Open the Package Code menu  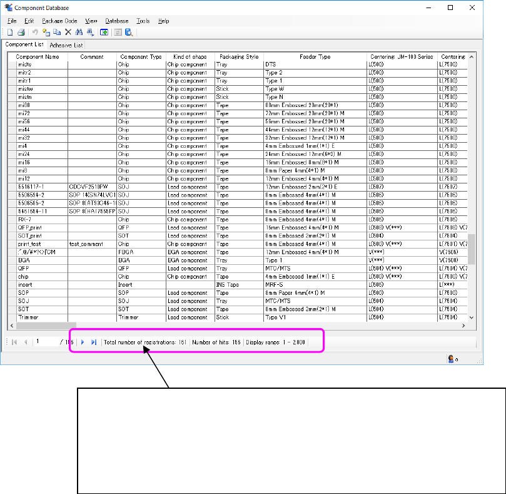click(x=59, y=21)
